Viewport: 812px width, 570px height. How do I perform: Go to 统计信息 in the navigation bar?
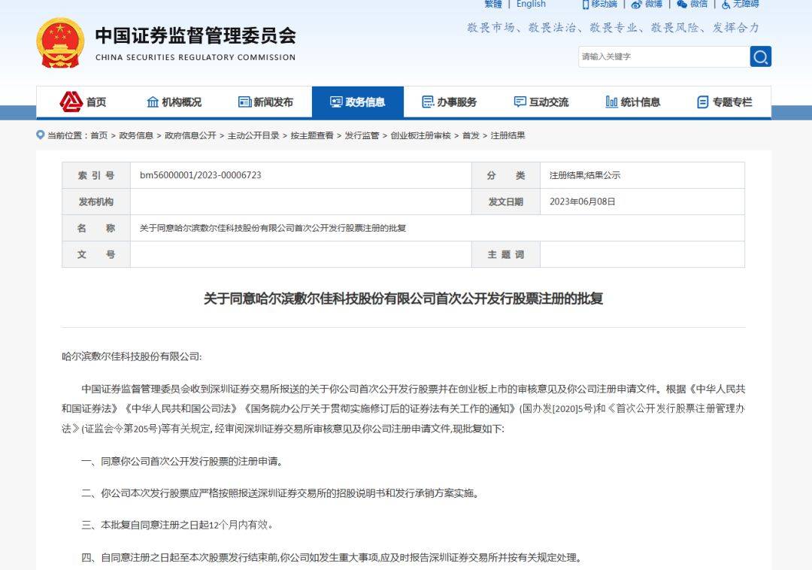click(x=632, y=102)
